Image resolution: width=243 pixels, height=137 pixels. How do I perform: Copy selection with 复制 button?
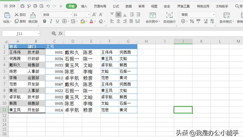pos(20,21)
